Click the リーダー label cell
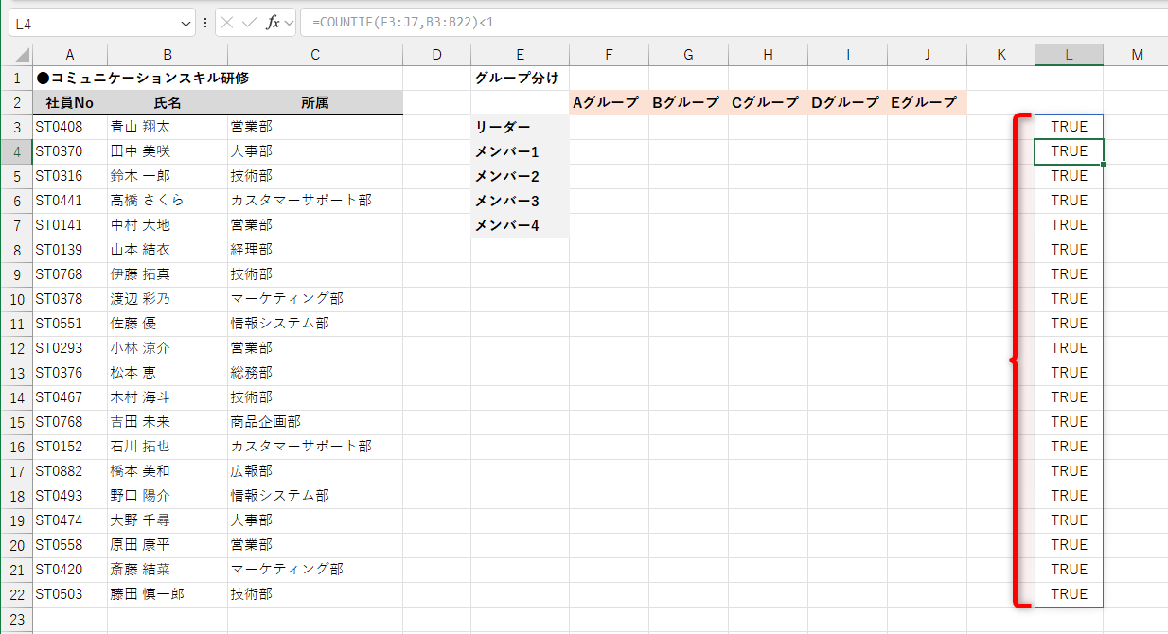 (x=520, y=127)
